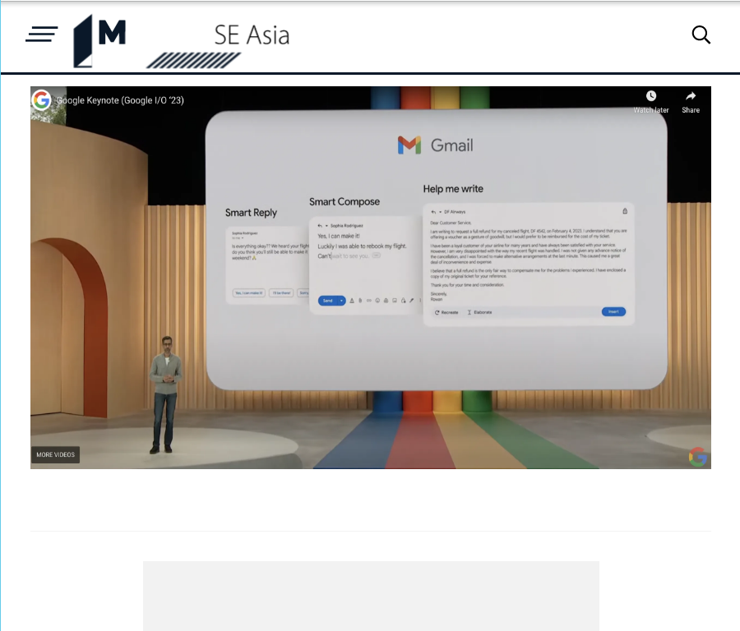Open the hamburger navigation menu

click(x=42, y=34)
